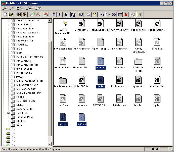Click the yellow question mark Help icon
The height and width of the screenshot is (152, 174).
95,14
